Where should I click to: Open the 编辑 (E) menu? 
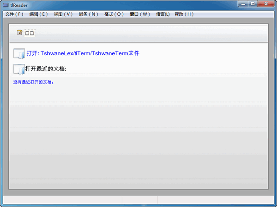click(x=38, y=14)
